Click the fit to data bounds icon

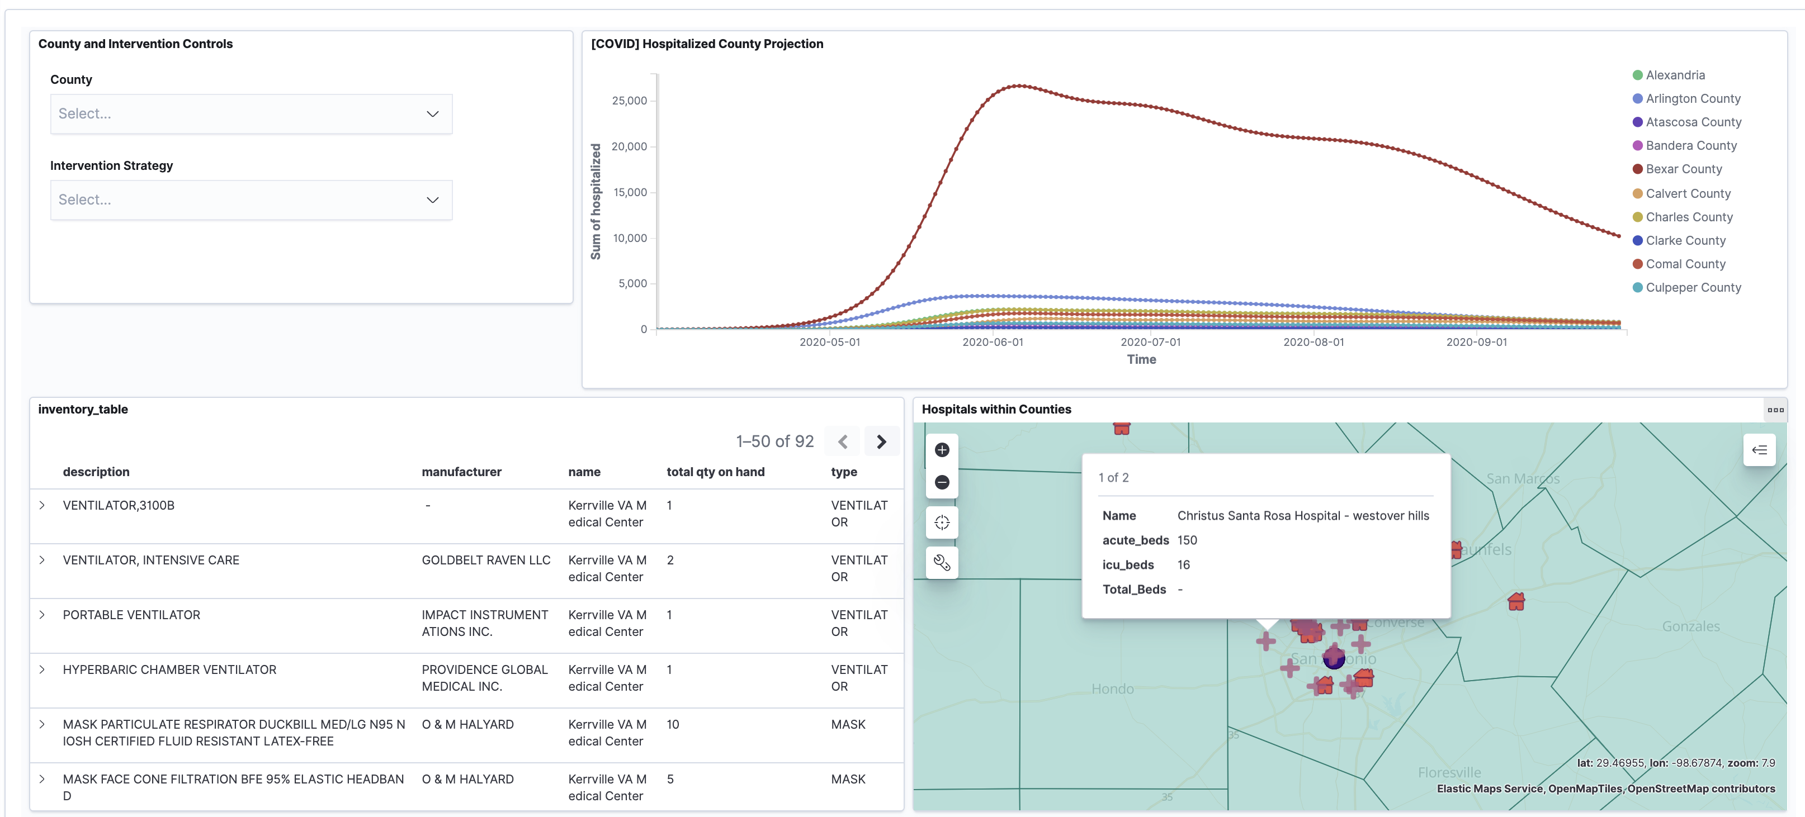click(942, 522)
